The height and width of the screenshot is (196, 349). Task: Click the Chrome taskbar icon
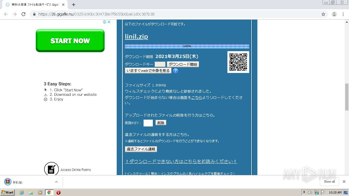click(x=49, y=192)
